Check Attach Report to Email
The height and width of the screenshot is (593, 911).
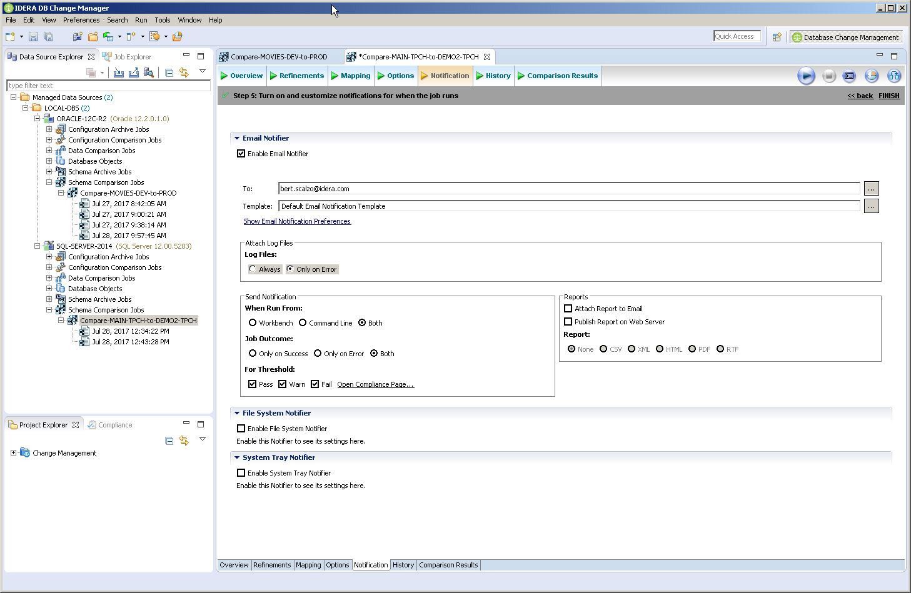(568, 309)
